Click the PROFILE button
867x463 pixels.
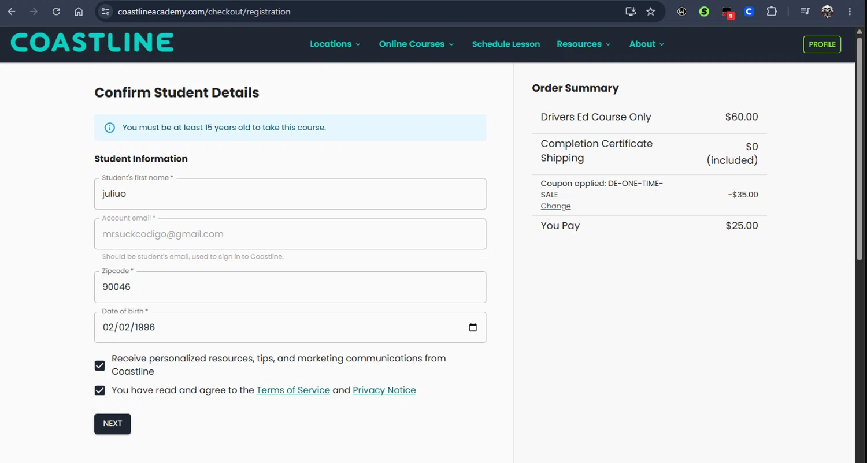pos(822,44)
